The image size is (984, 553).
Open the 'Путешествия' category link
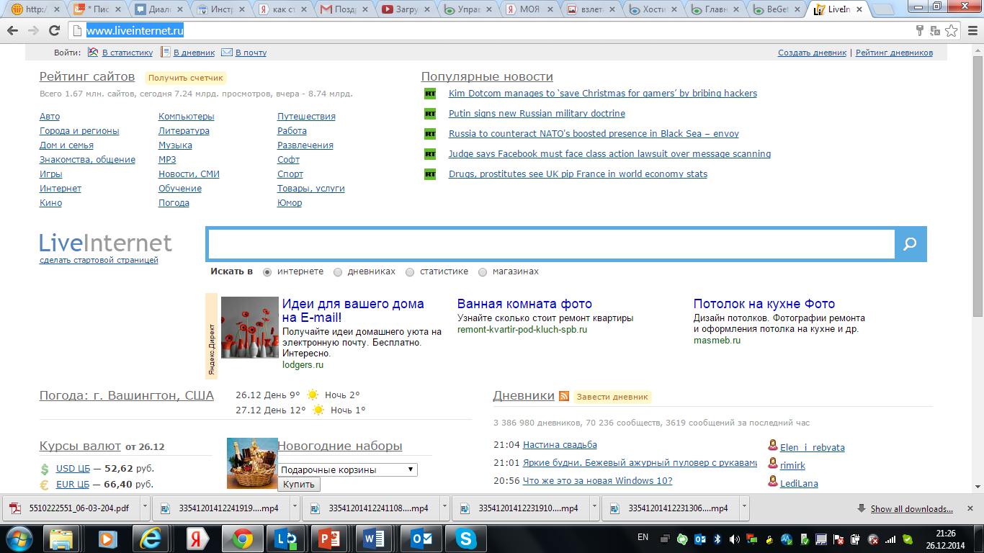point(306,117)
